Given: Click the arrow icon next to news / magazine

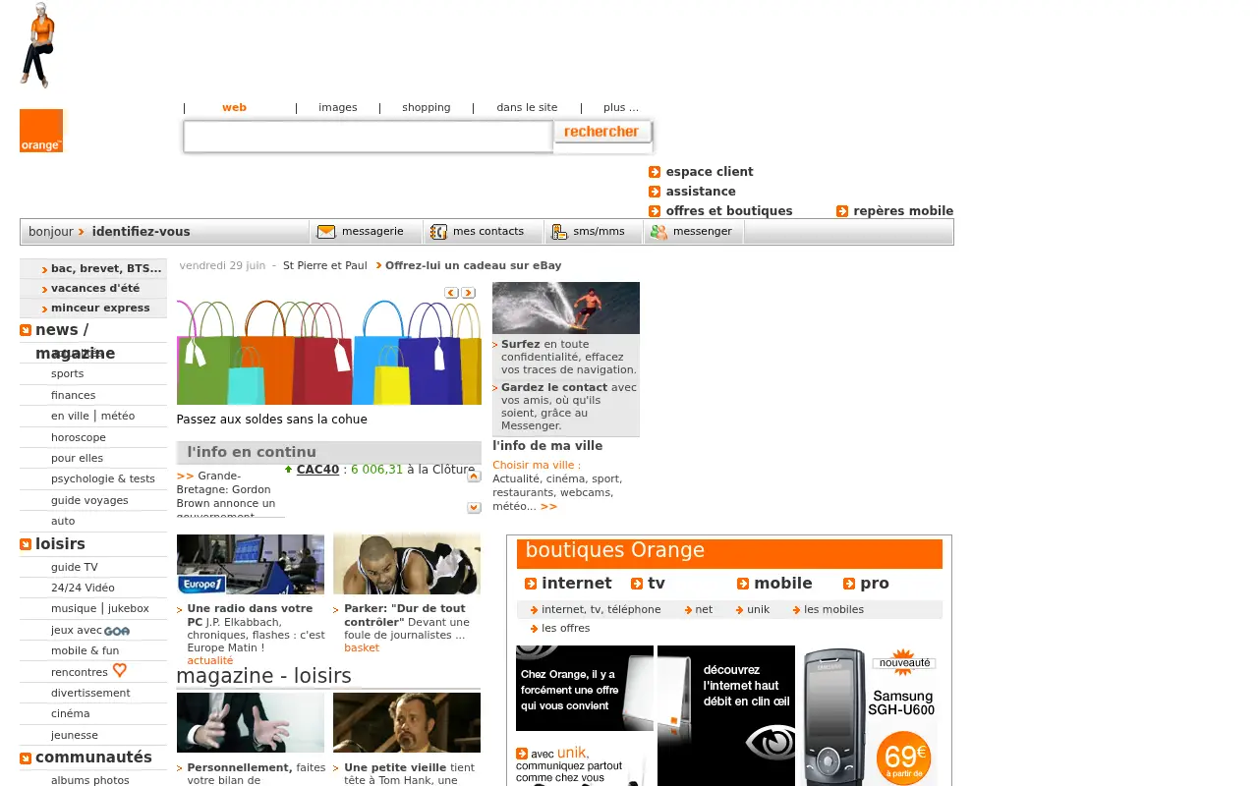Looking at the screenshot, I should (x=26, y=330).
